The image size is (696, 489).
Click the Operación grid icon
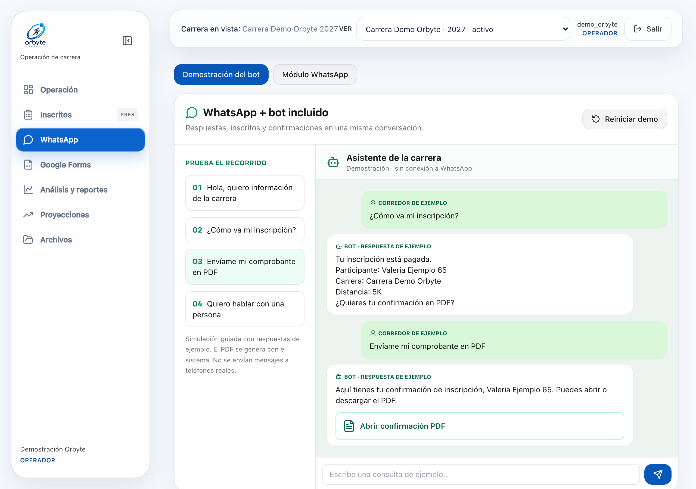coord(28,90)
